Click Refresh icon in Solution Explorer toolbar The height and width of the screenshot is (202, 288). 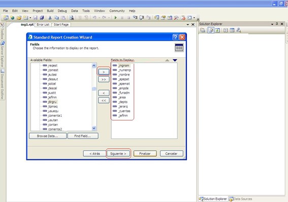point(218,30)
